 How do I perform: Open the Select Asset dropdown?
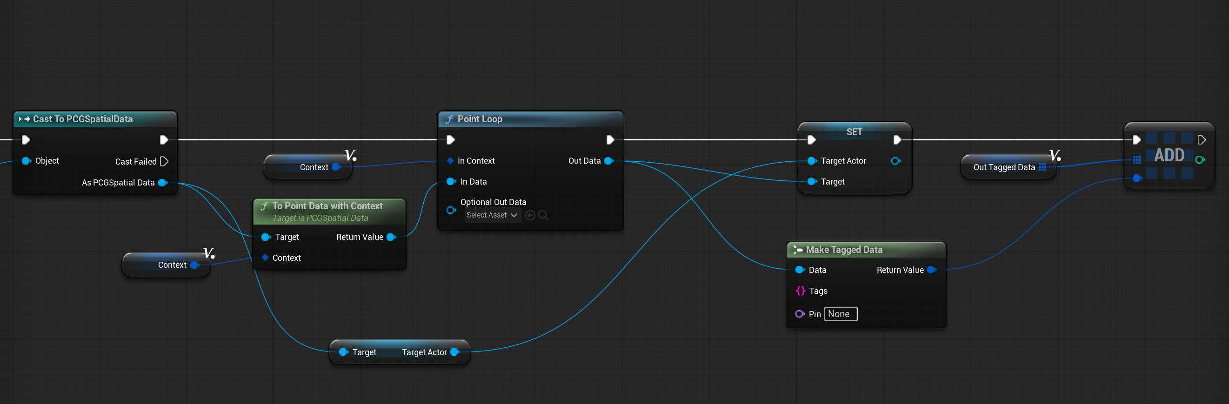click(492, 216)
